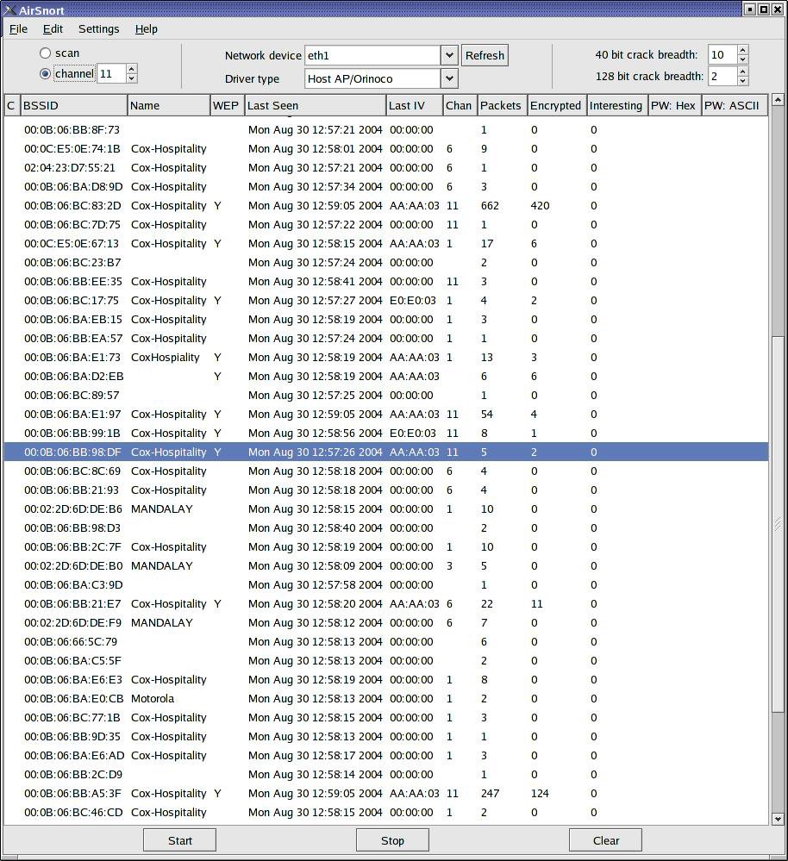Increase 40 bit crack breadth value
Viewport: 788px width, 861px height.
743,50
